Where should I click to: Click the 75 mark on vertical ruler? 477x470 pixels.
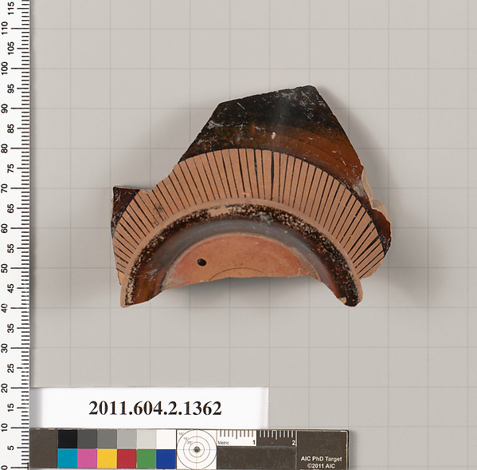[11, 168]
